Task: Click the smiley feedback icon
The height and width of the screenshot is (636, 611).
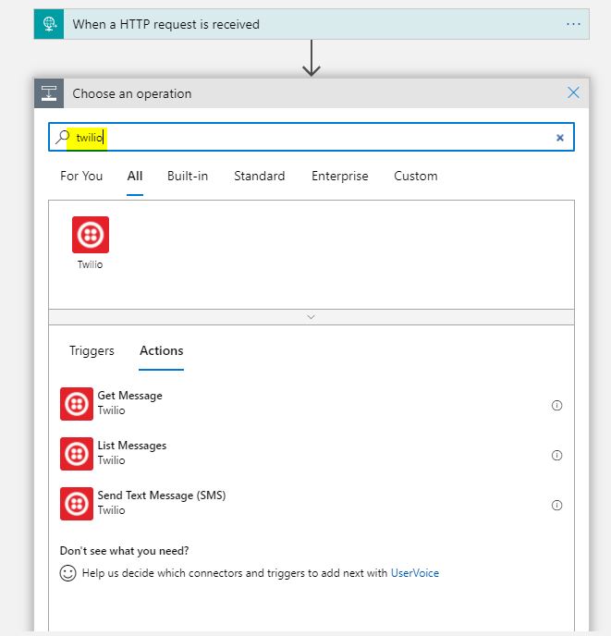Action: pyautogui.click(x=67, y=573)
